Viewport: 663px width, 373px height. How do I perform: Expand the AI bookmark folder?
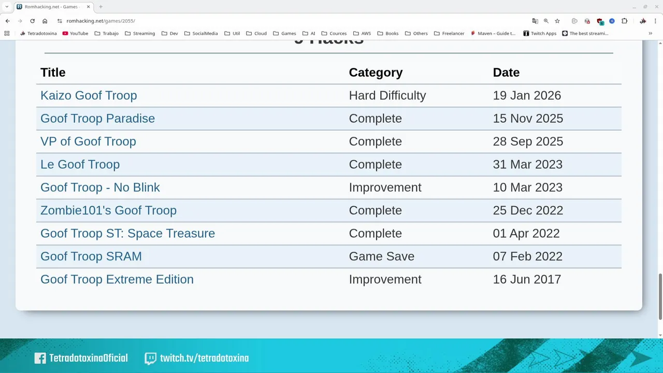pyautogui.click(x=309, y=33)
